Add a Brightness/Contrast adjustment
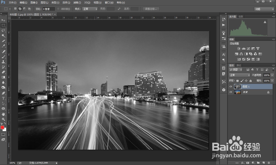276x165 pixels. pyautogui.click(x=239, y=49)
